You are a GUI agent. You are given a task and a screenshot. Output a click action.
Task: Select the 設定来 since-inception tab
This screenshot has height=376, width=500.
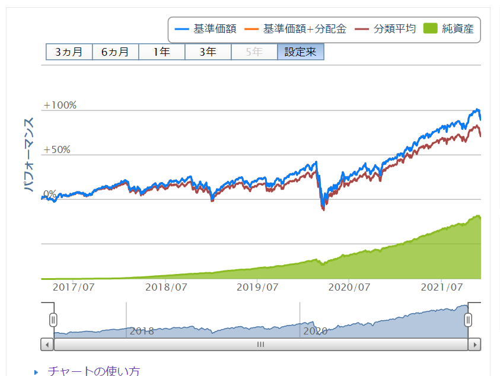pyautogui.click(x=300, y=52)
